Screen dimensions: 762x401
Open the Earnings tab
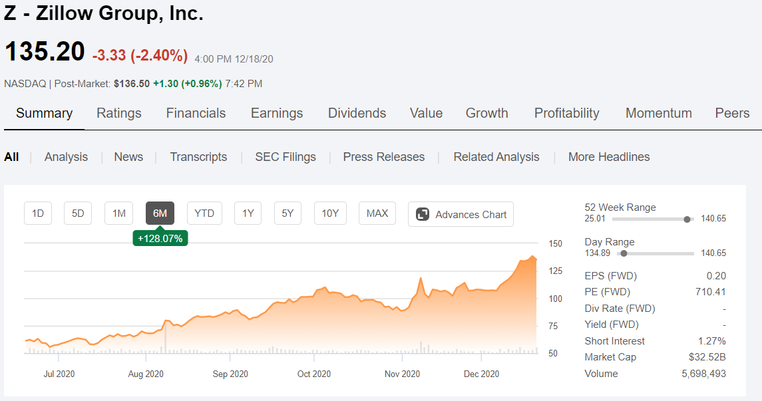pos(277,113)
